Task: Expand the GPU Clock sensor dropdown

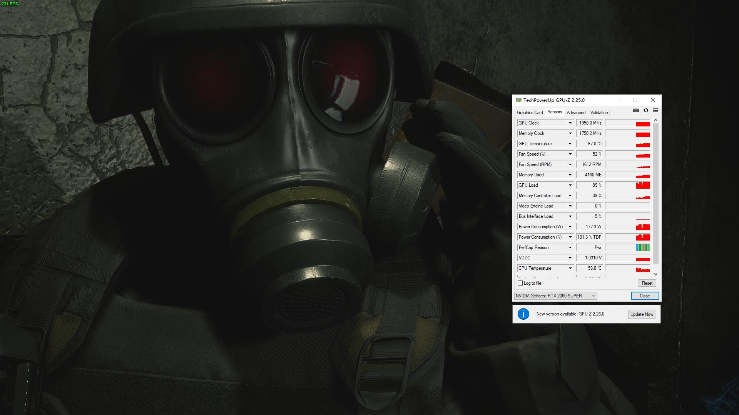Action: point(570,123)
